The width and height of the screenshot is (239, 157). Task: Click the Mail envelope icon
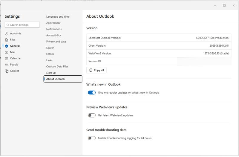tap(7, 52)
